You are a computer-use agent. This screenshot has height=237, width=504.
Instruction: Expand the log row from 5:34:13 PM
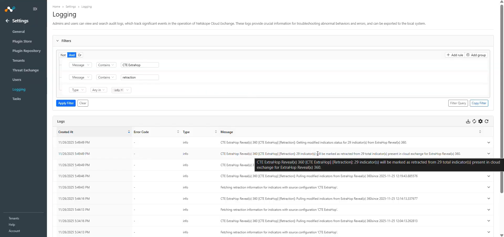(489, 232)
